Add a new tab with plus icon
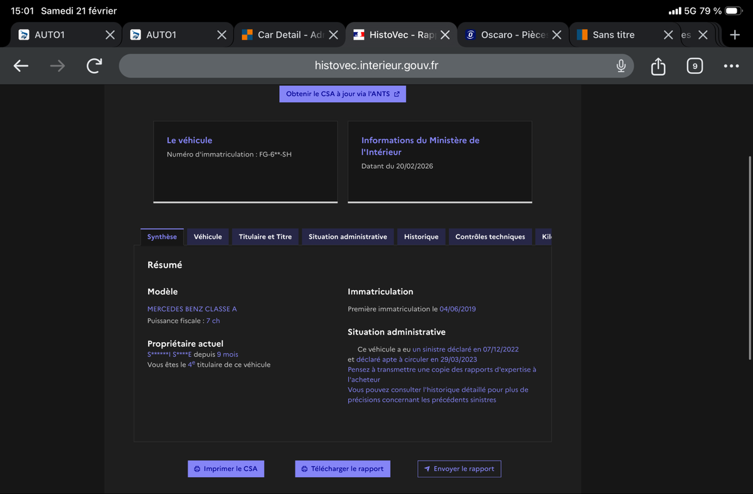753x494 pixels. pyautogui.click(x=735, y=35)
